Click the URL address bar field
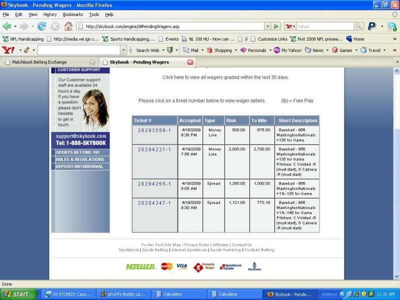The width and height of the screenshot is (400, 300). [171, 26]
